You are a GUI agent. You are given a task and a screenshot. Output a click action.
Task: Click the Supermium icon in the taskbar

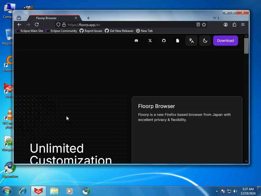pos(86,191)
